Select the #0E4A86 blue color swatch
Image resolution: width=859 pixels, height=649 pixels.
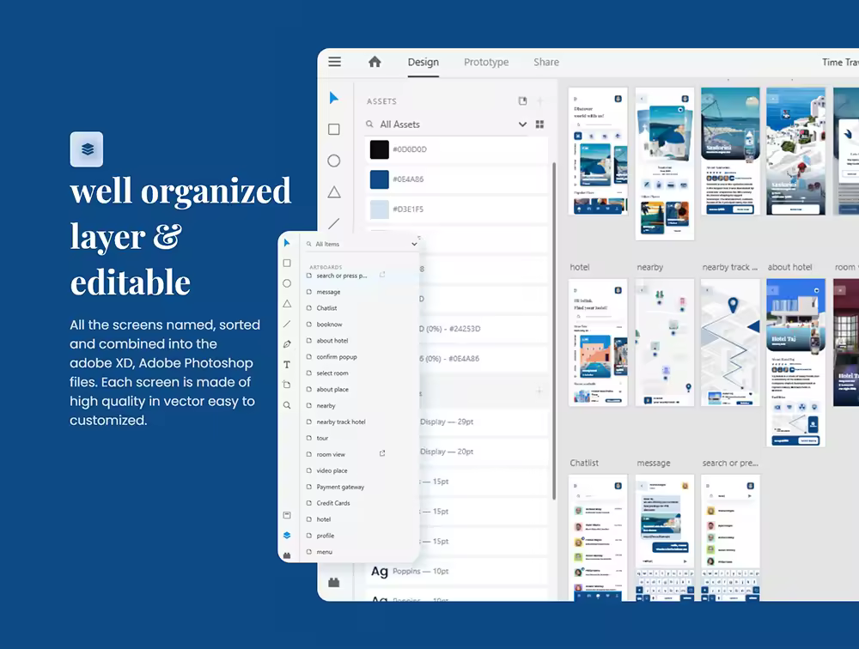[x=379, y=179]
